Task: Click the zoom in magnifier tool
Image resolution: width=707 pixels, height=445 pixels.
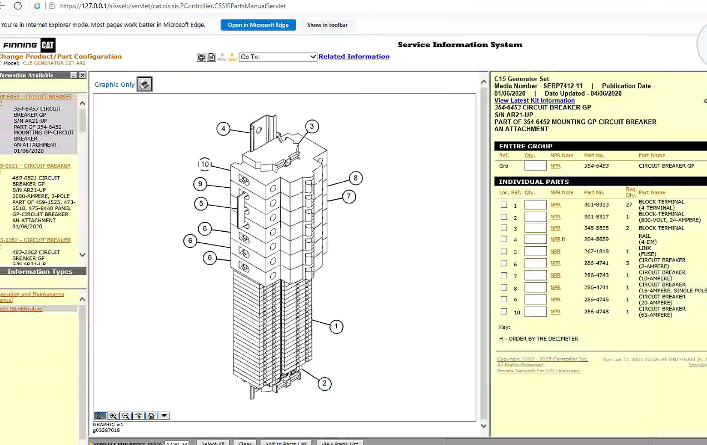Action: [113, 416]
